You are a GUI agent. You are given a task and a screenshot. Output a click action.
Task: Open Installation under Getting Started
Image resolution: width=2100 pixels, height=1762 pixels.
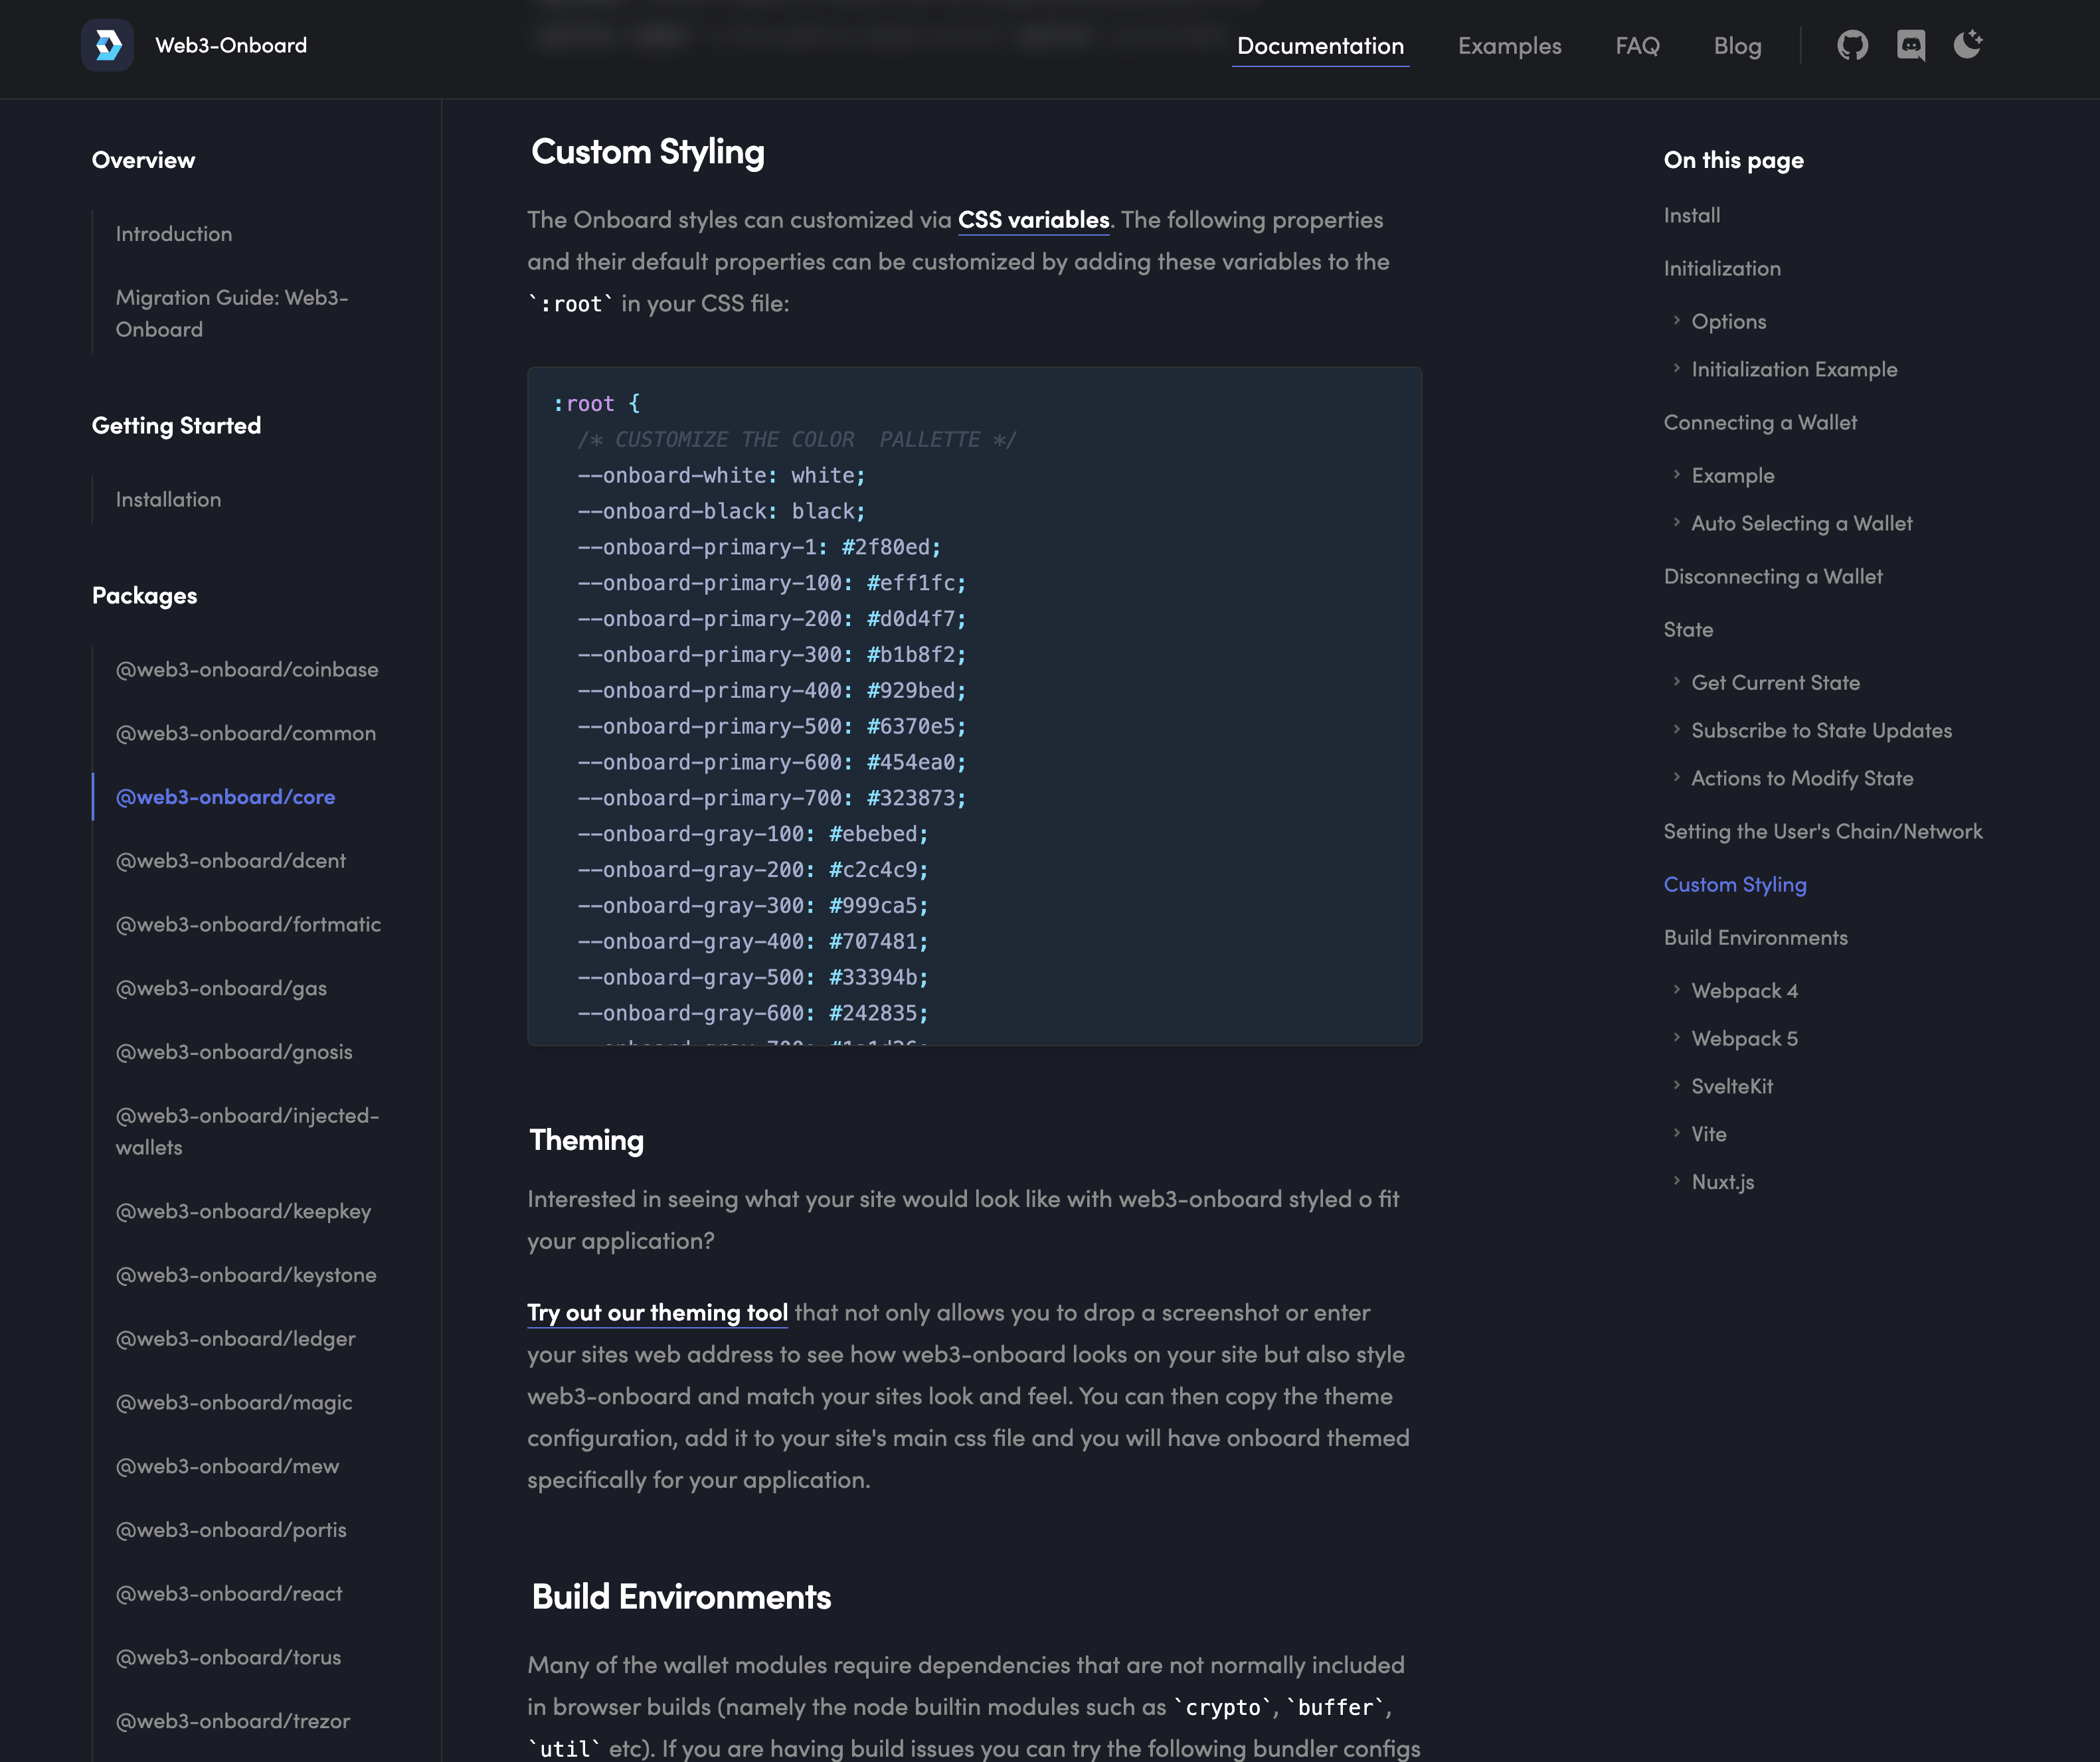click(x=168, y=500)
